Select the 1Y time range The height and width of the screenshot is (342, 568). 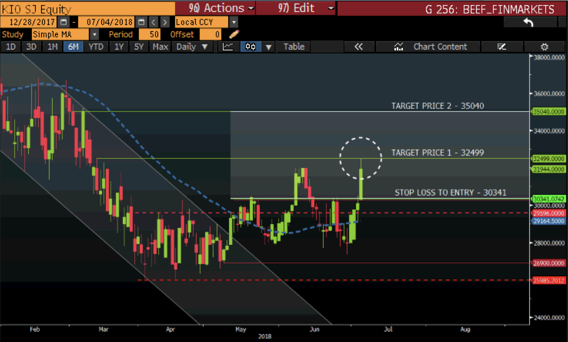click(119, 47)
